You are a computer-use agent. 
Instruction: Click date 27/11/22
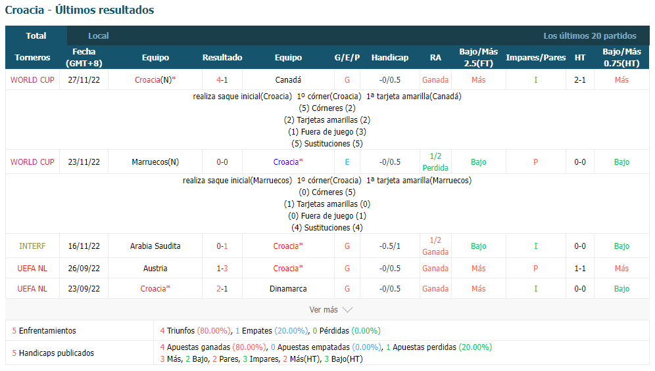(x=84, y=79)
